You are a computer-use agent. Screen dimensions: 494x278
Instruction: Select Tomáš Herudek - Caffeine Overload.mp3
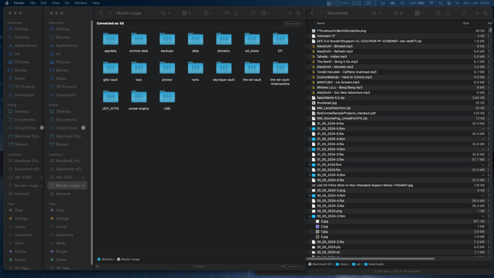(347, 72)
